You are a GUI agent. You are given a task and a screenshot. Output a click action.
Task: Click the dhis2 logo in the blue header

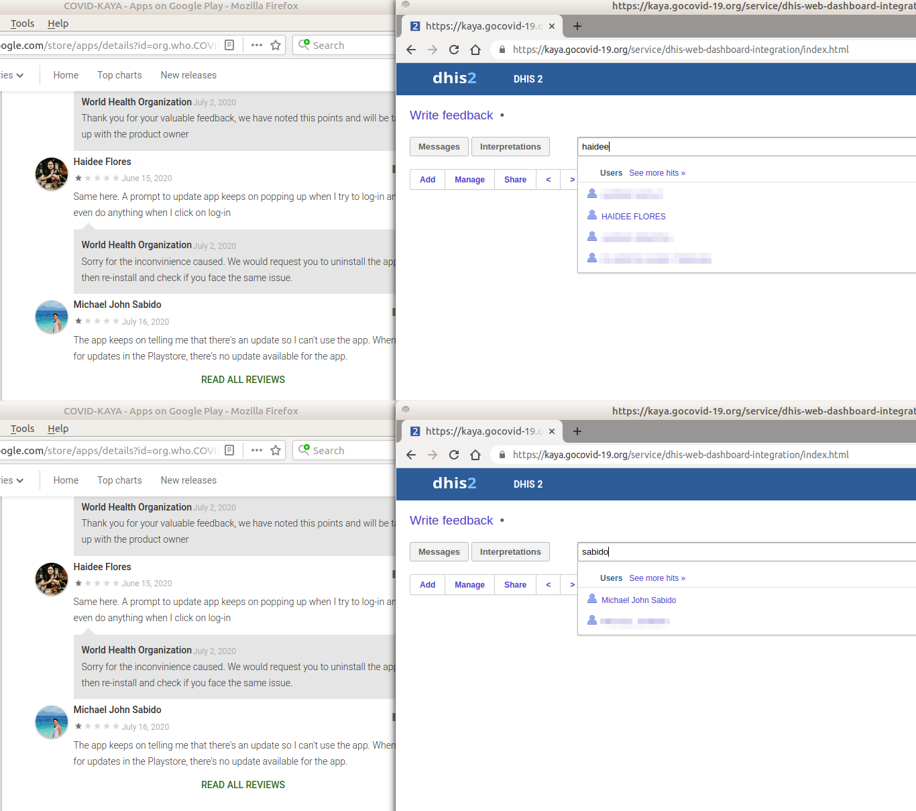pyautogui.click(x=454, y=78)
